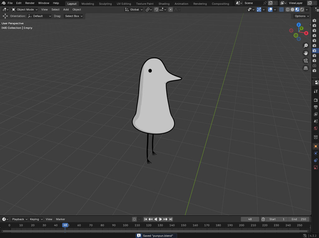Screen dimensions: 319x238
Task: Click the highlighted camera render icon in outliner
Action: click(x=315, y=50)
